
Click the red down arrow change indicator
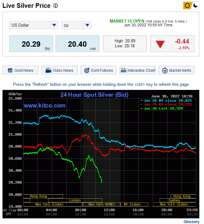(x=160, y=44)
